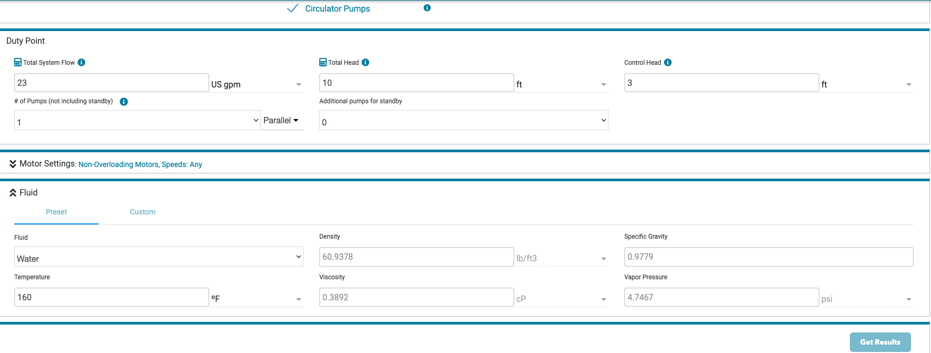This screenshot has width=931, height=353.
Task: Show info tooltip for Control Head
Action: [x=668, y=62]
